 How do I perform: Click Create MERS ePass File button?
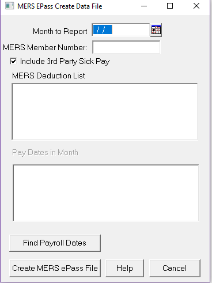(55, 268)
